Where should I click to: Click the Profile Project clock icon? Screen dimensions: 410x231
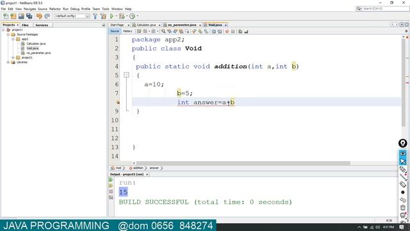pyautogui.click(x=133, y=16)
